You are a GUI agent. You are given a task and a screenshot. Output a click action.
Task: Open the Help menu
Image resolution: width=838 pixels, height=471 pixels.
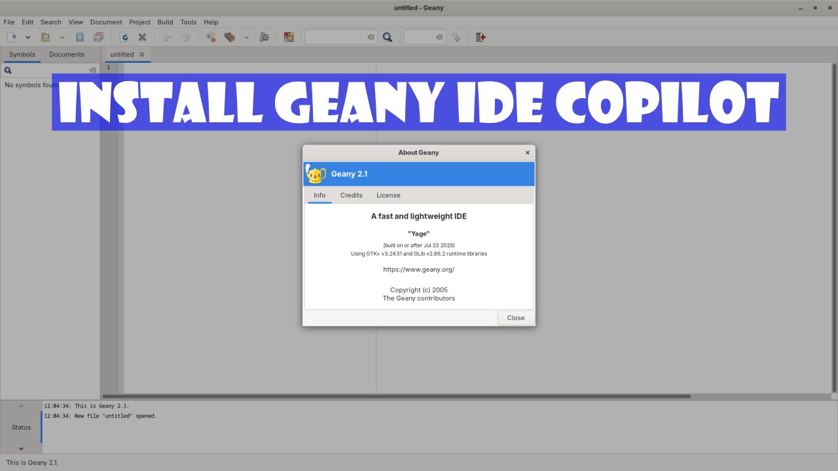(211, 22)
